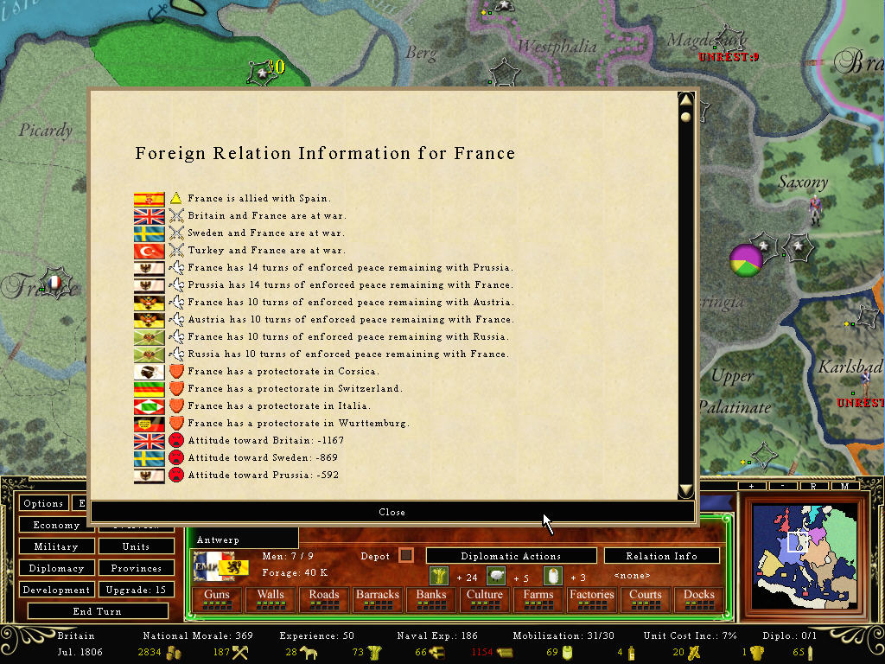Viewport: 885px width, 664px height.
Task: Click the orange shield icon beside Corsica protectorate
Action: [176, 372]
